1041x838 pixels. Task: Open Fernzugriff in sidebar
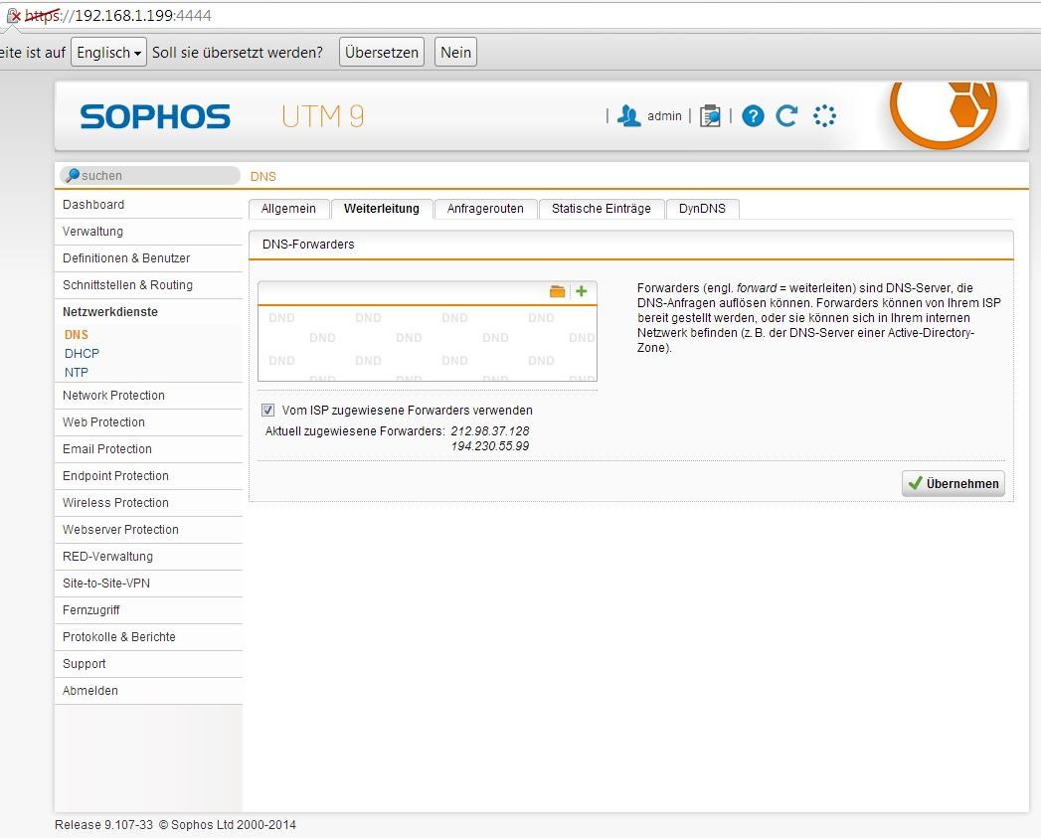tap(148, 610)
